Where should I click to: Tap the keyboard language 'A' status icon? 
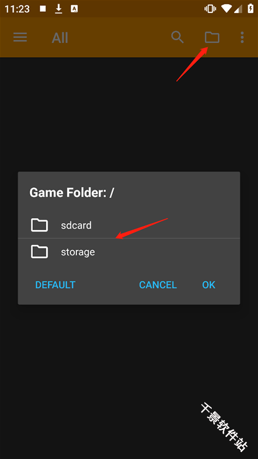pyautogui.click(x=74, y=9)
